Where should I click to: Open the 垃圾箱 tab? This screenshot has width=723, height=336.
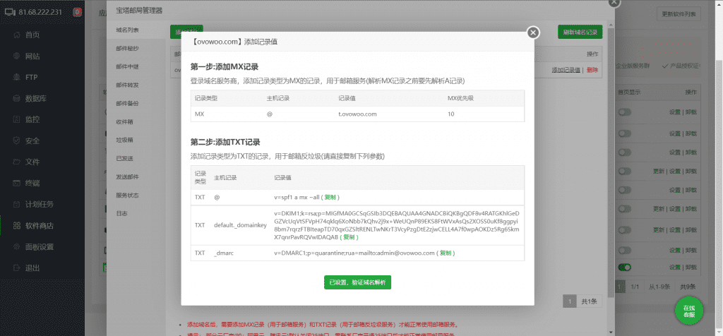click(126, 140)
